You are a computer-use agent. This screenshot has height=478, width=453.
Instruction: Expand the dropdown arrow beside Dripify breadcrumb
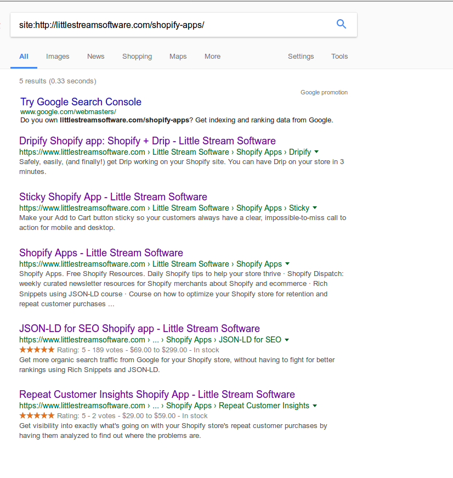316,152
